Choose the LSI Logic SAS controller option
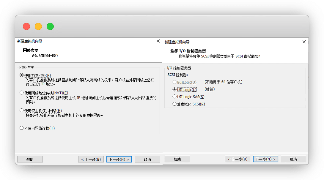The width and height of the screenshot is (324, 180). point(174,97)
